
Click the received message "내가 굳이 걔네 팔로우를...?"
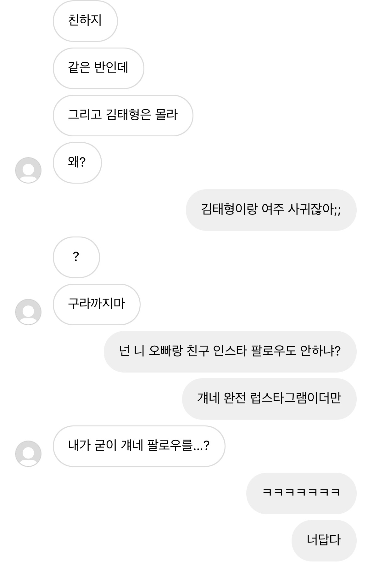(x=139, y=446)
